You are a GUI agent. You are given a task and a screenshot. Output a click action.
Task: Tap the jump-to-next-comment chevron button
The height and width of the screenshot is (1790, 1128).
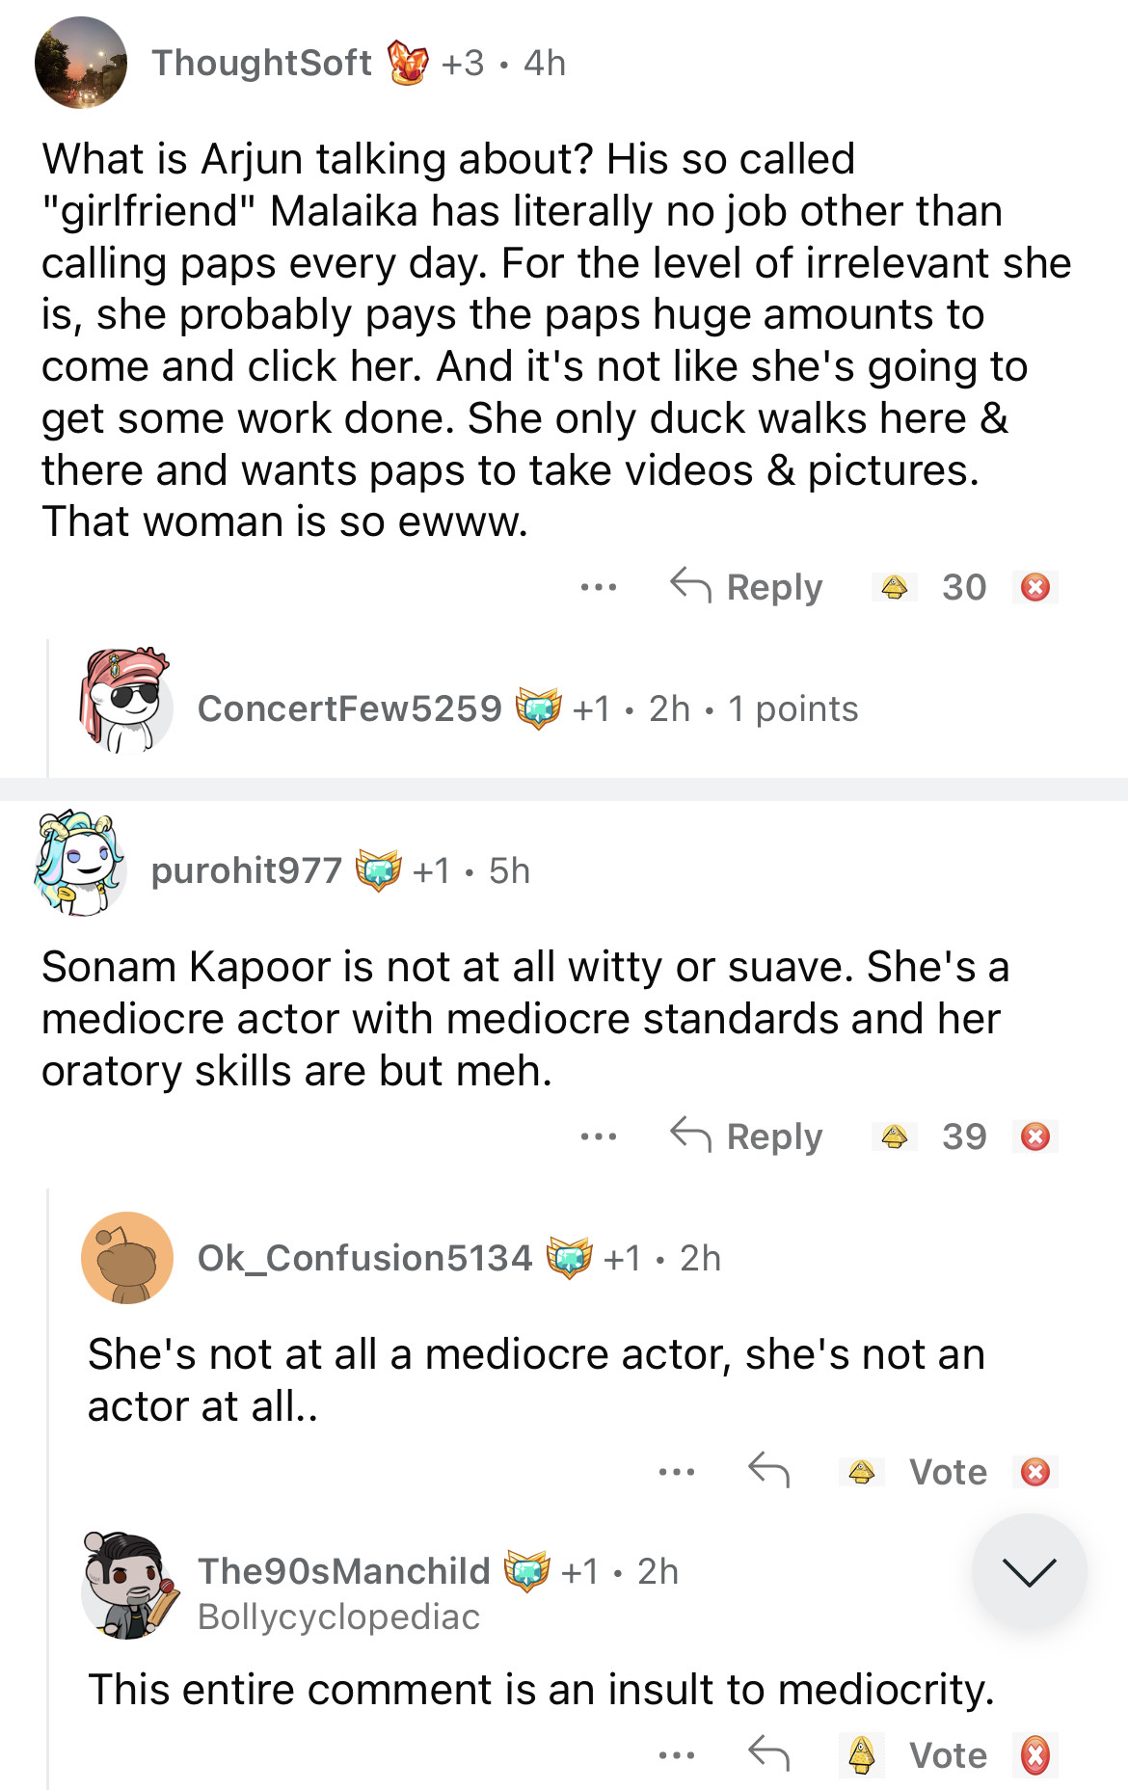[x=1029, y=1571]
